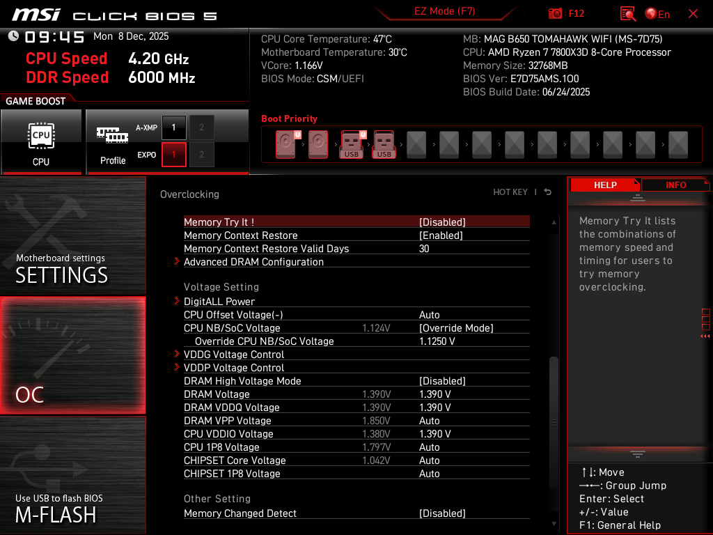Select the first USB boot device icon
The height and width of the screenshot is (535, 713).
352,144
